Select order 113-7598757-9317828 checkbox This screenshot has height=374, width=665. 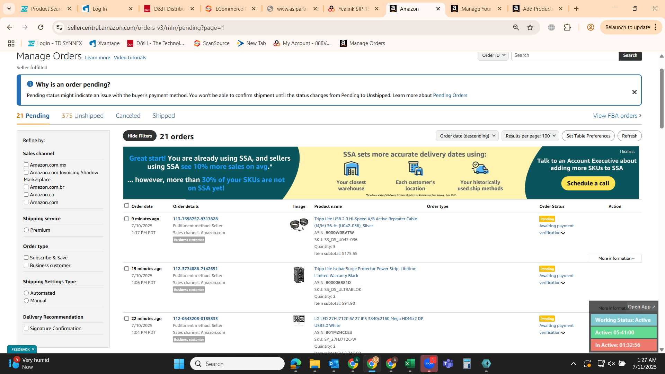coord(126,219)
